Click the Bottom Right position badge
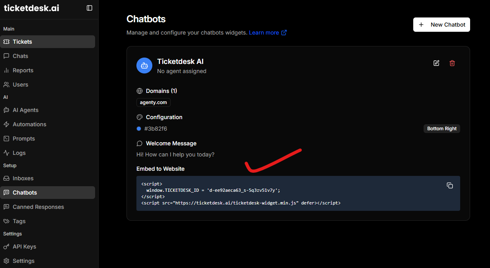Screen dimensions: 490x268 pyautogui.click(x=441, y=129)
